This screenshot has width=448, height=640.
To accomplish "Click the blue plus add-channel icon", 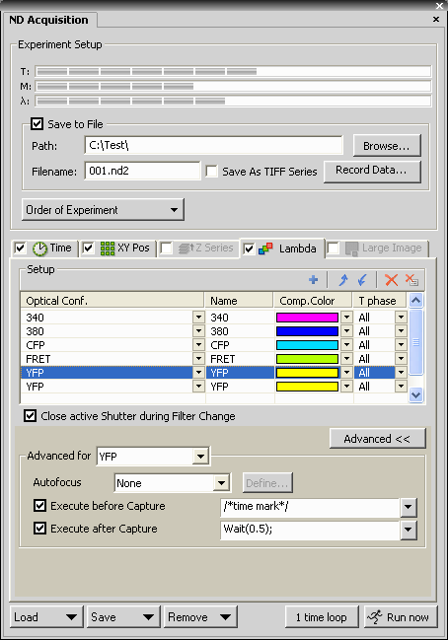I will click(313, 280).
